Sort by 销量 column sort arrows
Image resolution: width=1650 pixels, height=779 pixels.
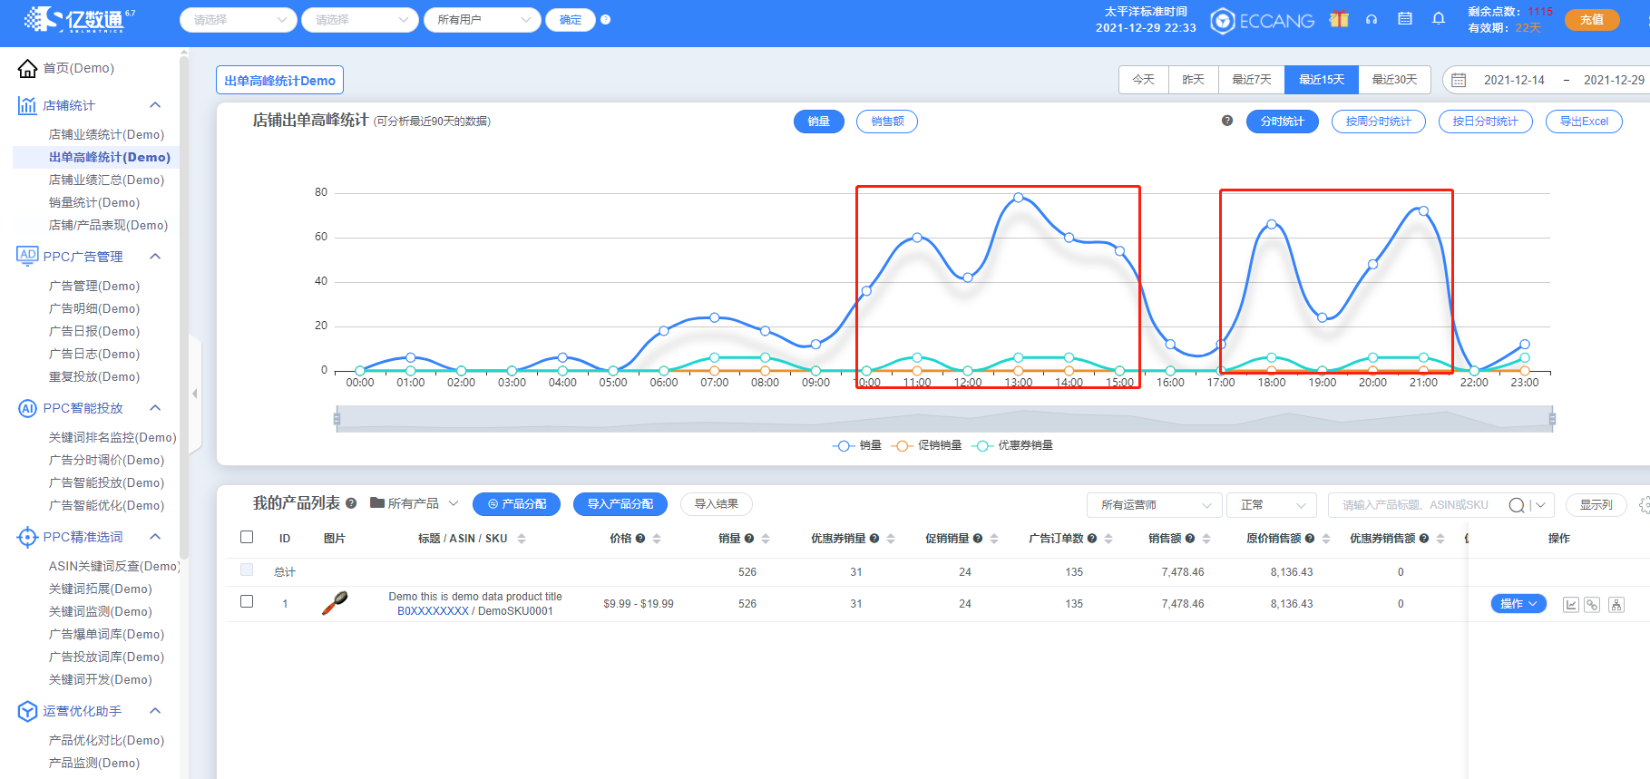[x=766, y=539]
